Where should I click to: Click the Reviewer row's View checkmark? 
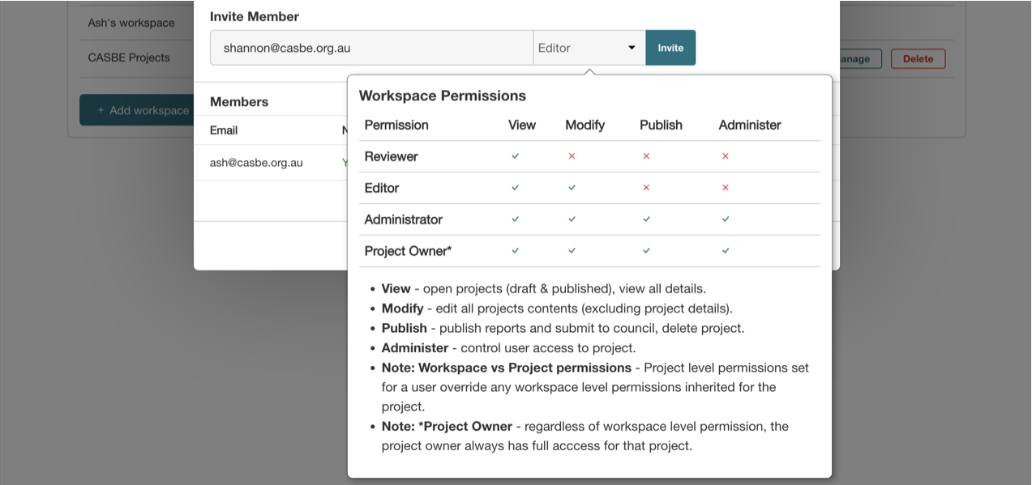(515, 156)
